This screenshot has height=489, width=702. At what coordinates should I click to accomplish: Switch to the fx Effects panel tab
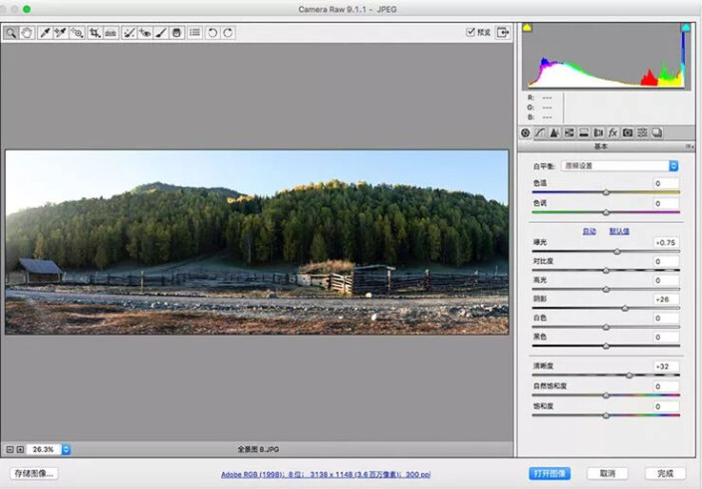coord(613,131)
